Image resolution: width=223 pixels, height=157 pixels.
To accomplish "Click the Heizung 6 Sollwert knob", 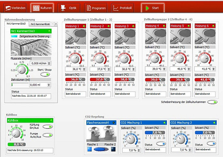I will 204,59.
